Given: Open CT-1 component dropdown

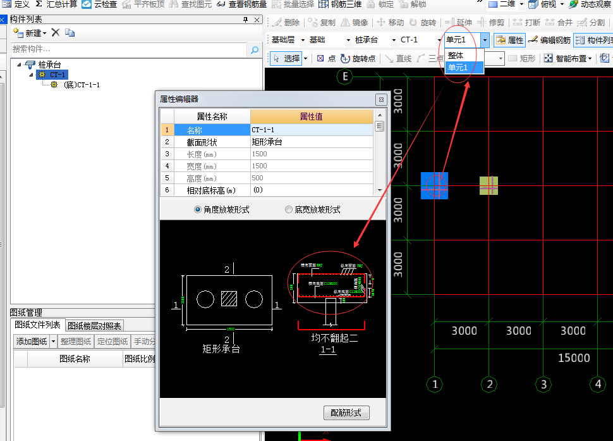Looking at the screenshot, I should [x=439, y=40].
